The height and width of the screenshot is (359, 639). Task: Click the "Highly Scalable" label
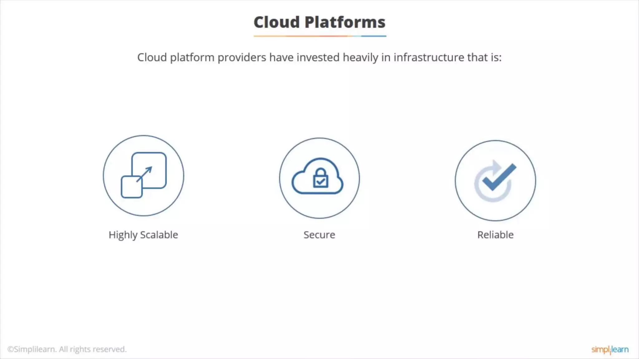pos(143,235)
